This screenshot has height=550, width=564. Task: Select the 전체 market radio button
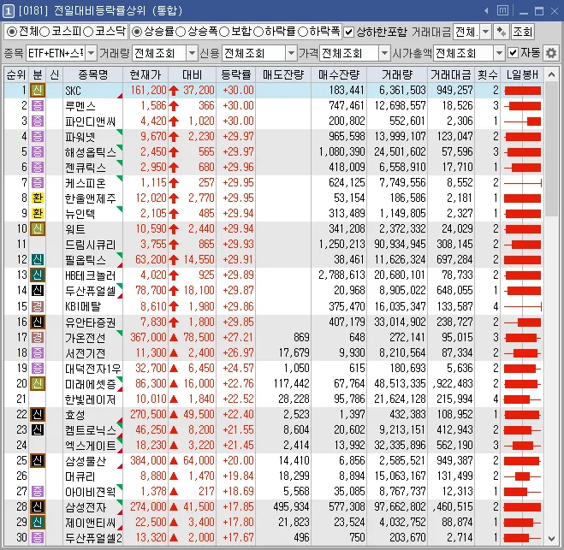click(x=12, y=32)
